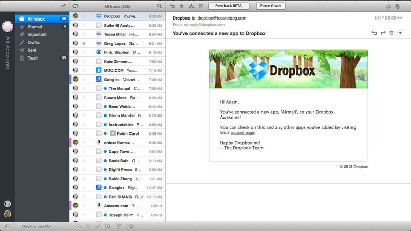Image resolution: width=411 pixels, height=231 pixels.
Task: Star the Tessa Miller message
Action: (84, 34)
